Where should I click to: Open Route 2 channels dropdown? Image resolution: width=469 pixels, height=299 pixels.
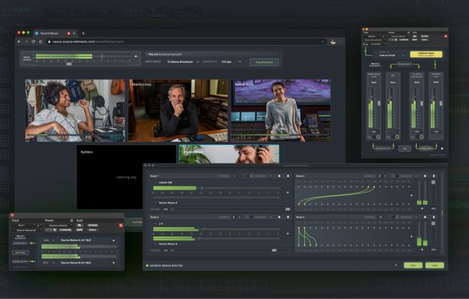(382, 176)
